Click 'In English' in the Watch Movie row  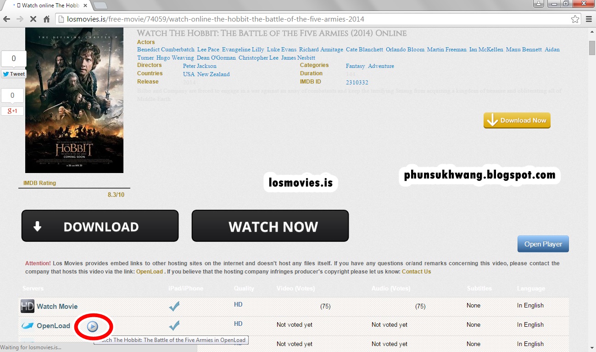pyautogui.click(x=530, y=305)
